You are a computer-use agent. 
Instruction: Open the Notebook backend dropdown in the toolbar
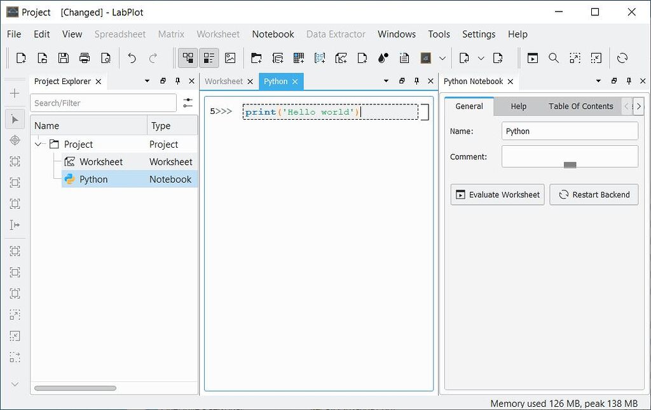443,58
